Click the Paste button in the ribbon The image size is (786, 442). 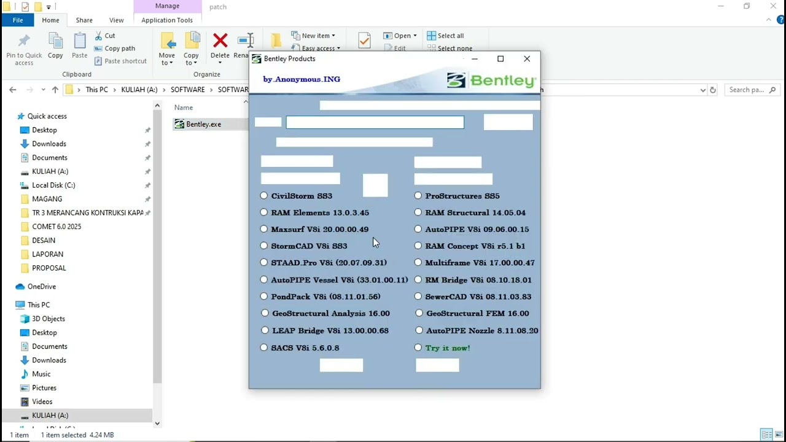click(x=79, y=47)
